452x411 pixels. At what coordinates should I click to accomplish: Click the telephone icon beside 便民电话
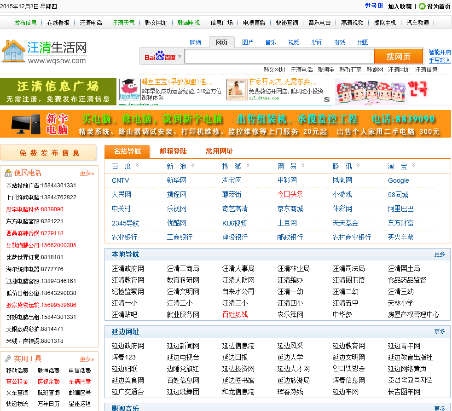[8, 173]
